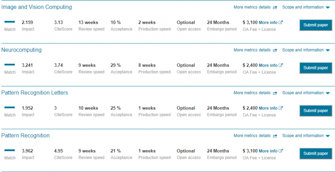Click external link icon beside Image and Vision Computing metrics
The width and height of the screenshot is (335, 172).
(275, 7)
